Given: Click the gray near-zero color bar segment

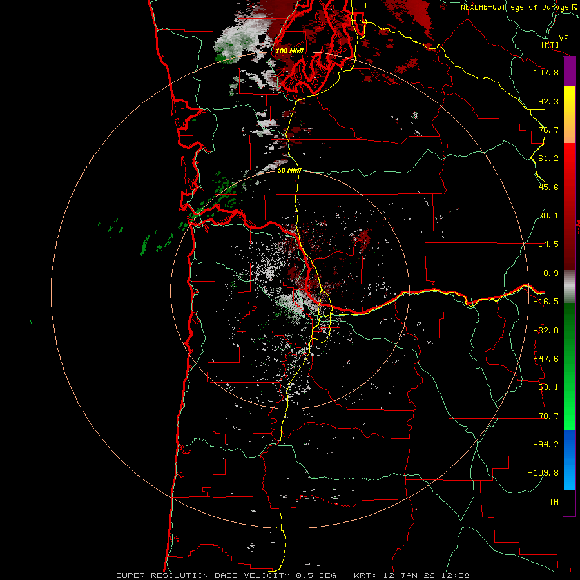Looking at the screenshot, I should (x=569, y=286).
